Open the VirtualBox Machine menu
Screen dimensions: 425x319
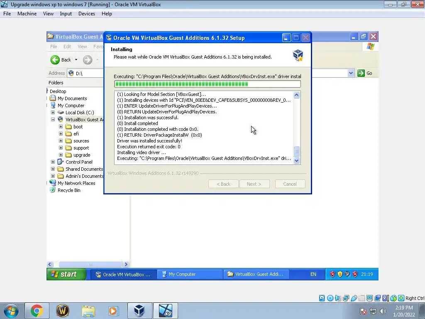pos(27,14)
